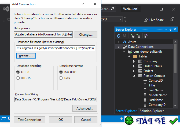Click the greyed-out Stop refresh X icon
Viewport: 180px width, 127px height.
click(x=124, y=36)
